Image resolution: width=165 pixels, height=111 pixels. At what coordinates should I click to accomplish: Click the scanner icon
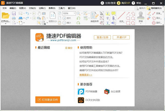click(x=21, y=18)
